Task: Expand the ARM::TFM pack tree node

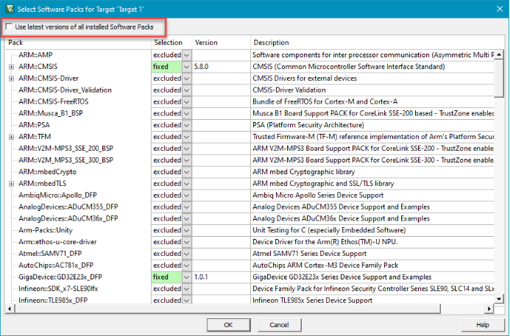Action: [11, 137]
